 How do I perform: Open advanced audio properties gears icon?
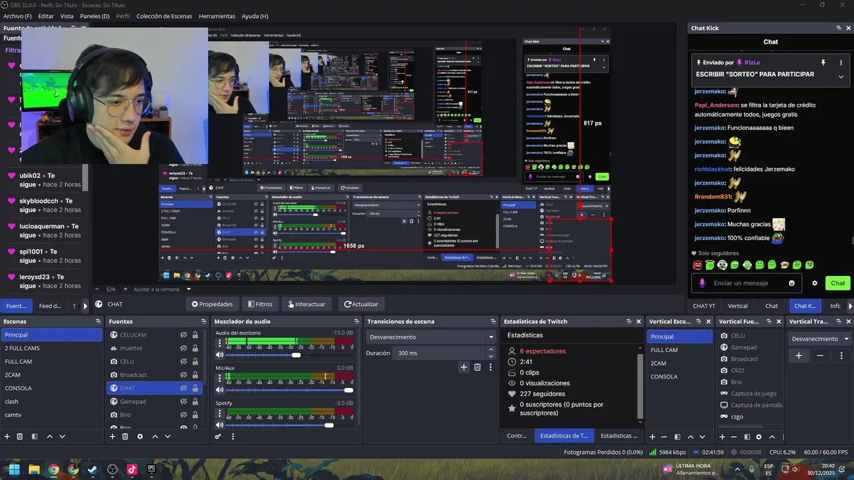218,437
